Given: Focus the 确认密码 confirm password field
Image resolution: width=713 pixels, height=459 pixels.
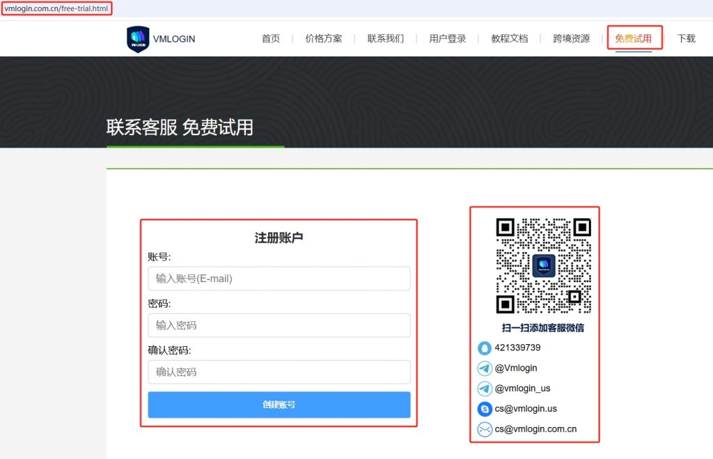Looking at the screenshot, I should (279, 372).
